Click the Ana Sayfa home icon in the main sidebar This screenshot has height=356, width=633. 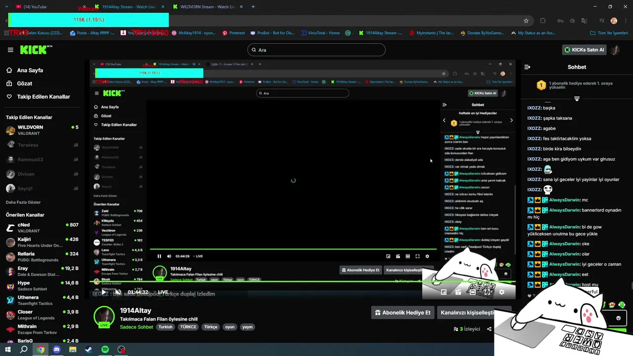pyautogui.click(x=9, y=70)
